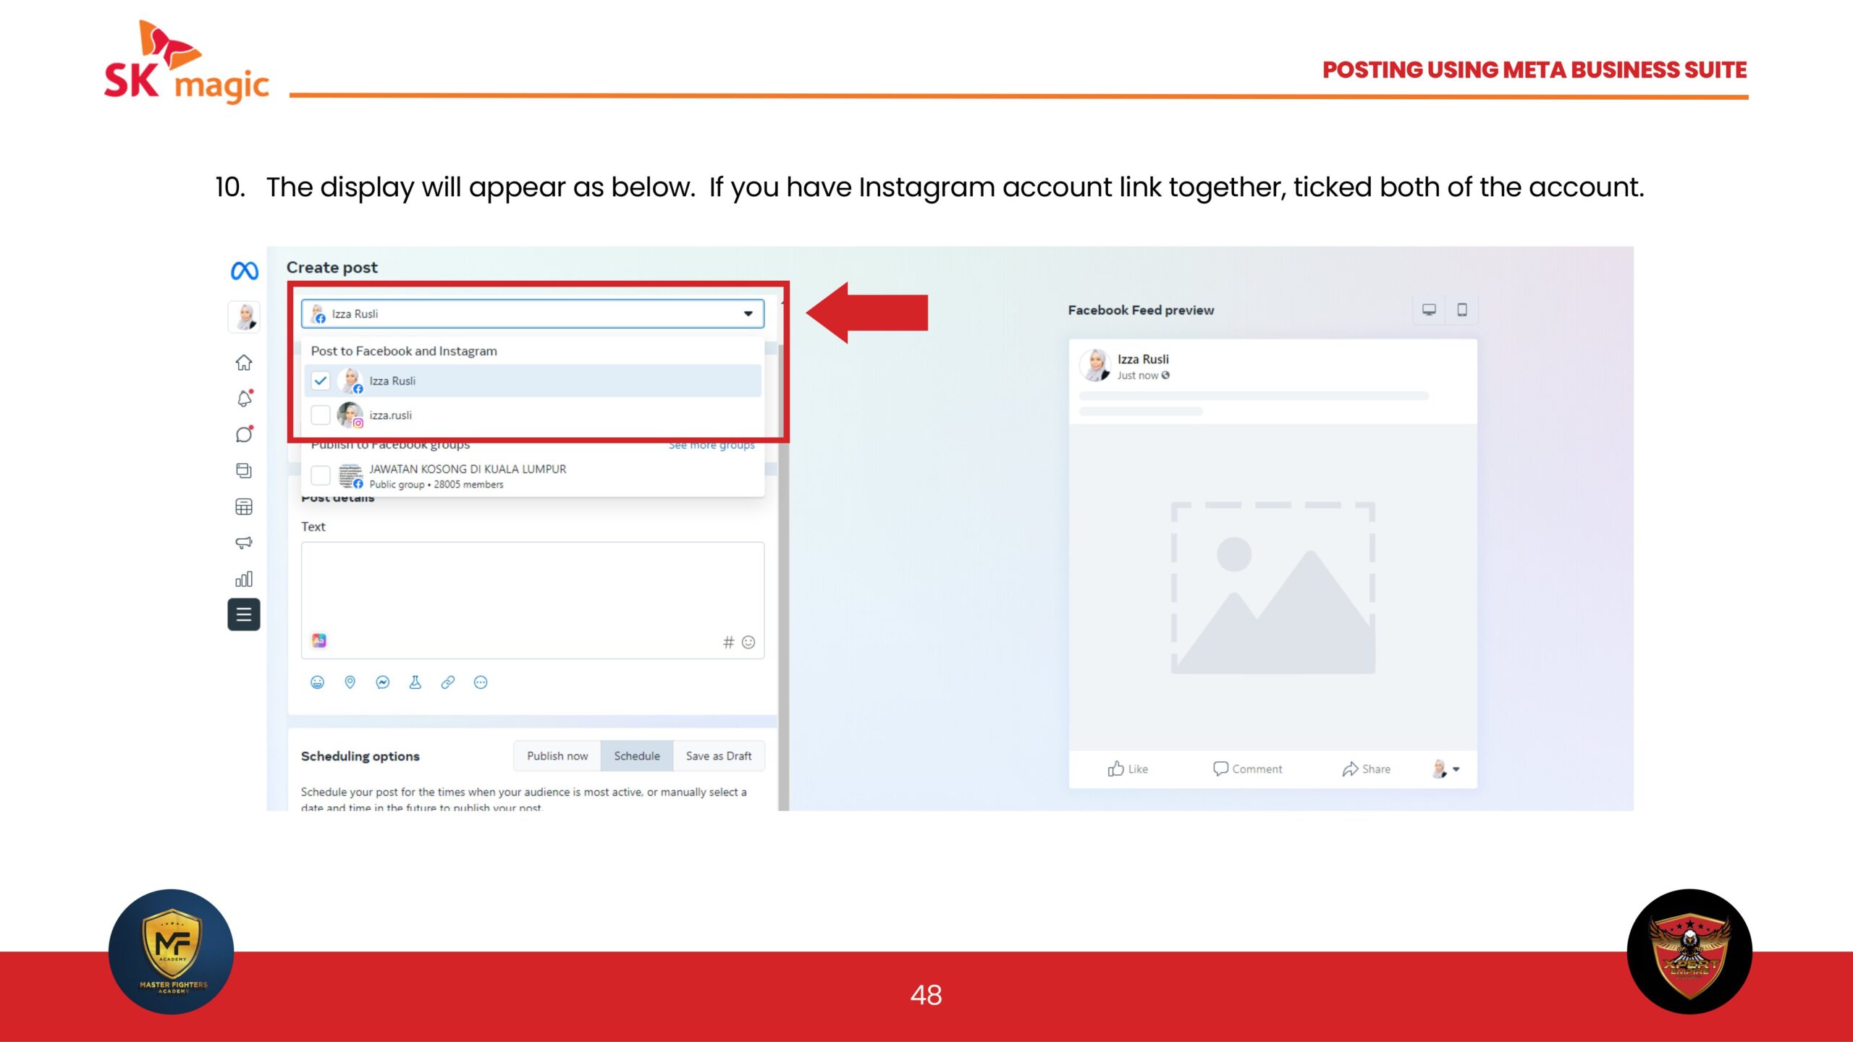Expand the profile switcher beside Share

click(x=1456, y=769)
